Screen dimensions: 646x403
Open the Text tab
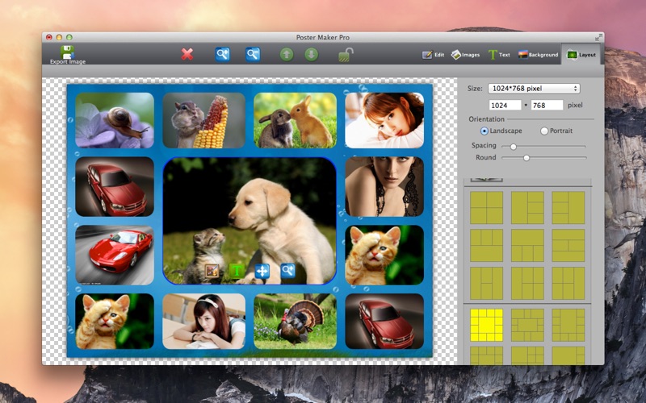498,55
